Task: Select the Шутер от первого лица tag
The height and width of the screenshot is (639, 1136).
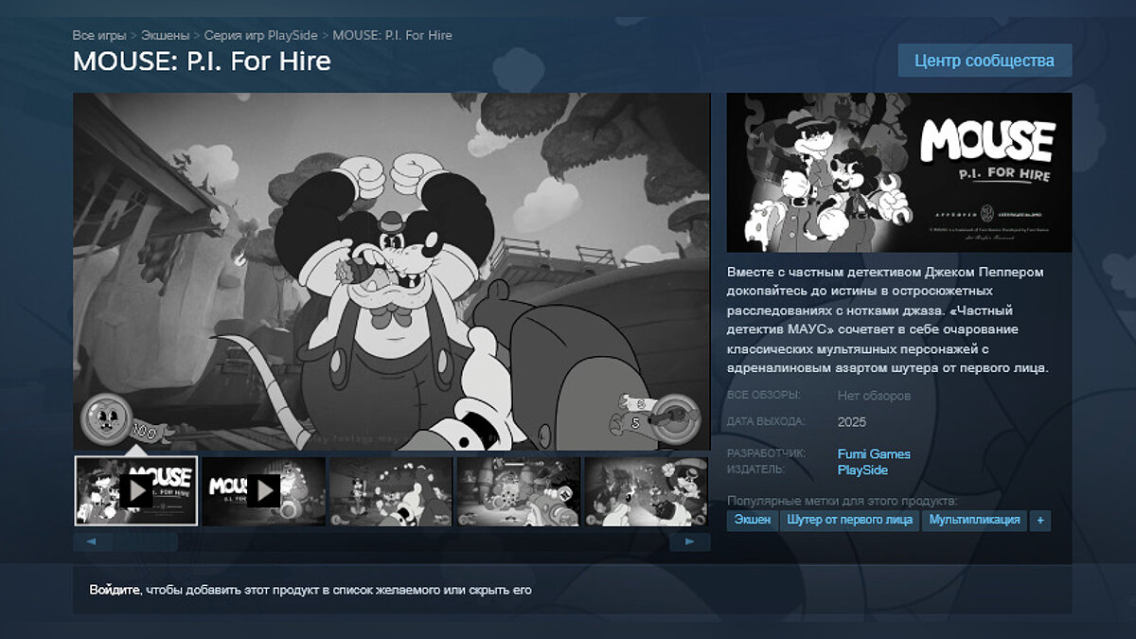Action: 849,520
